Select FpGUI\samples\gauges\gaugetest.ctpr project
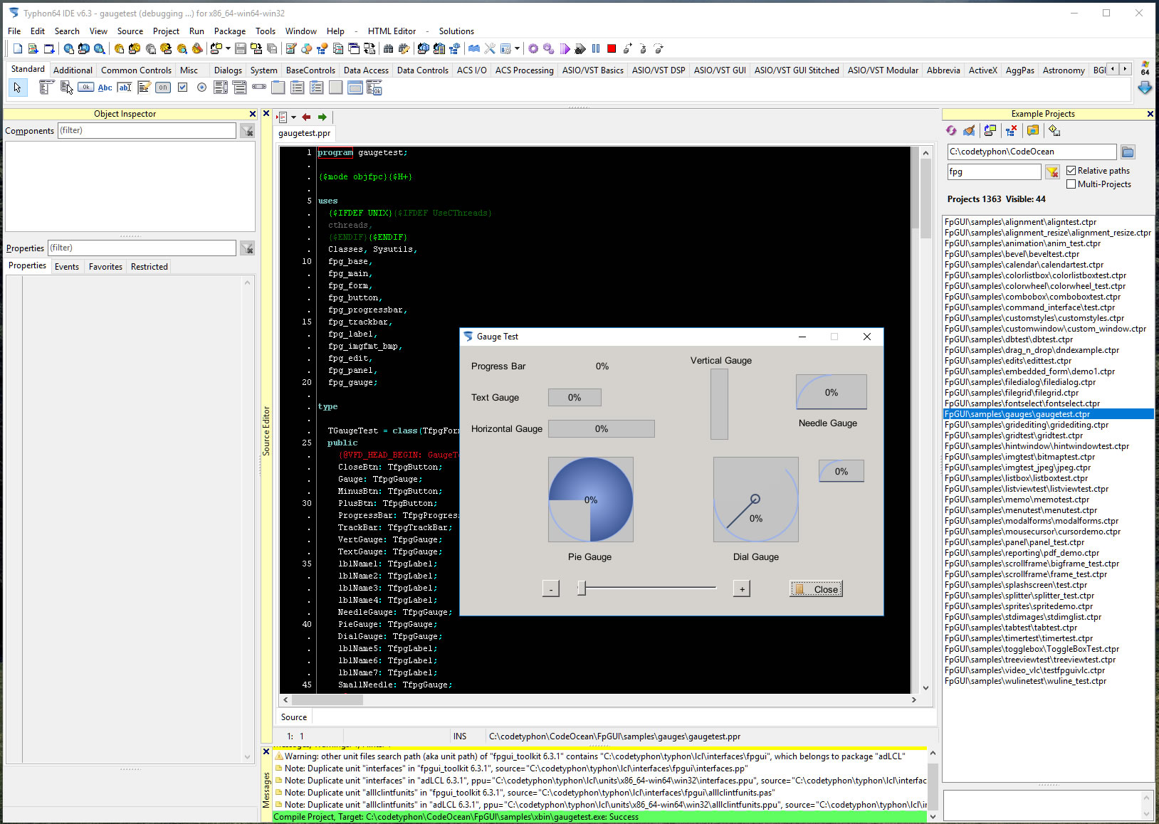This screenshot has width=1159, height=824. click(1048, 414)
